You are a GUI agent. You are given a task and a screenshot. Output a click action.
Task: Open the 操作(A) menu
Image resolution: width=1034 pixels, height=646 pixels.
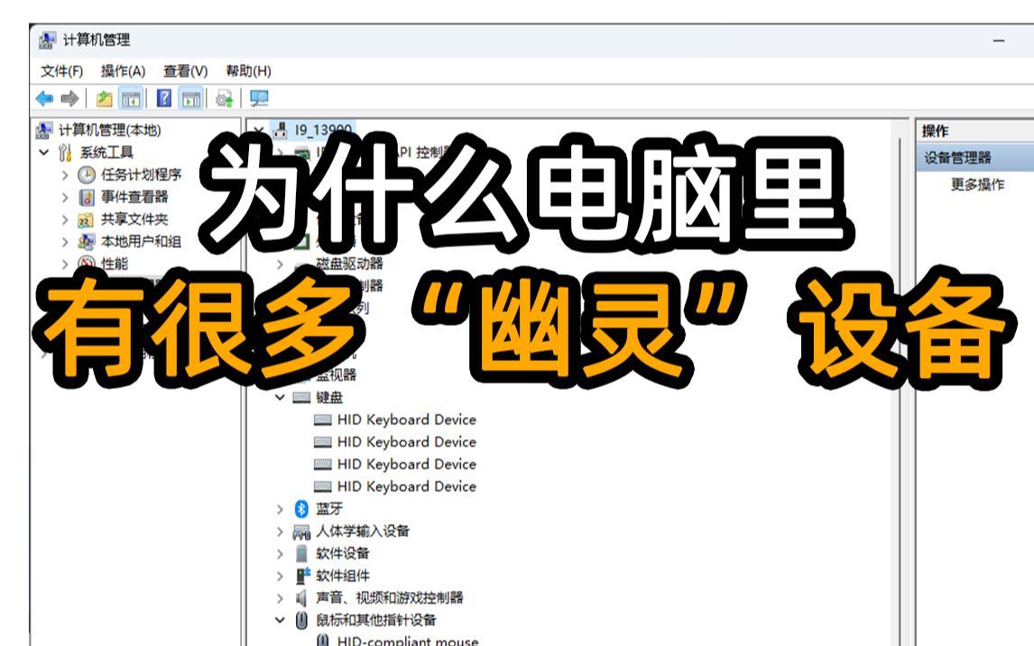tap(123, 70)
